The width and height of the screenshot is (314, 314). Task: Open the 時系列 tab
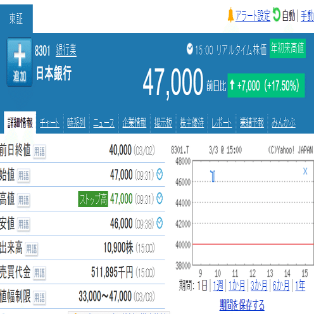pos(76,123)
